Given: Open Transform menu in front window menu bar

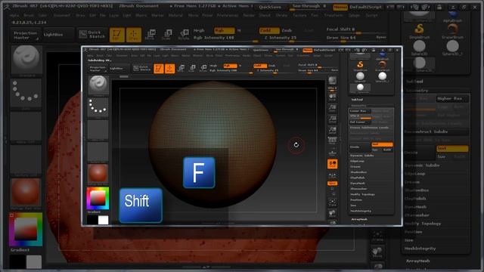Looking at the screenshot, I should point(302,56).
